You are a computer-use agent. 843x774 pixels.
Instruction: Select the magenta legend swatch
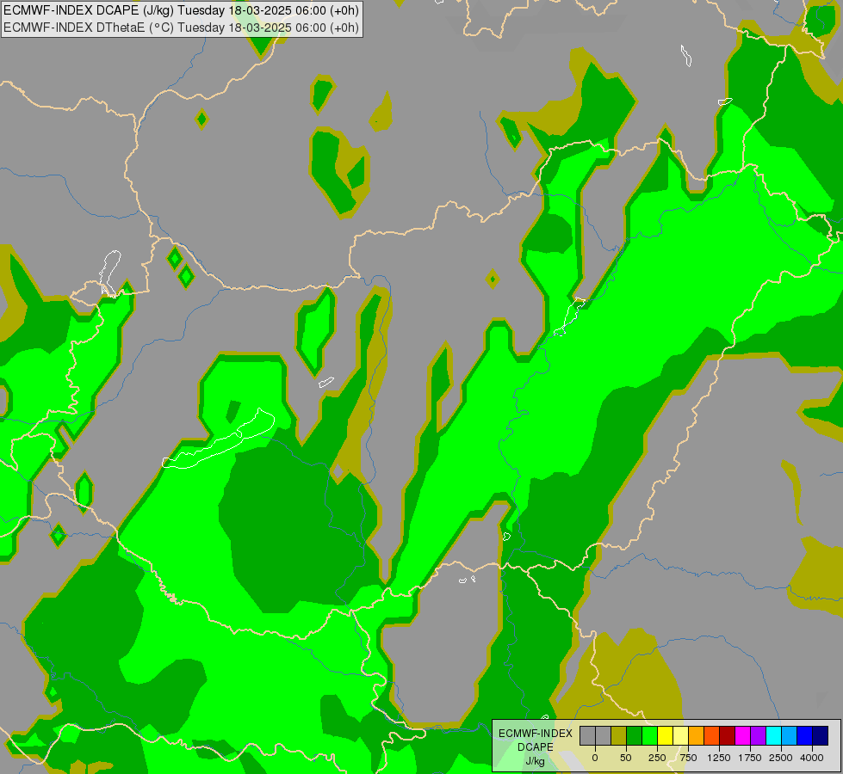click(x=742, y=736)
